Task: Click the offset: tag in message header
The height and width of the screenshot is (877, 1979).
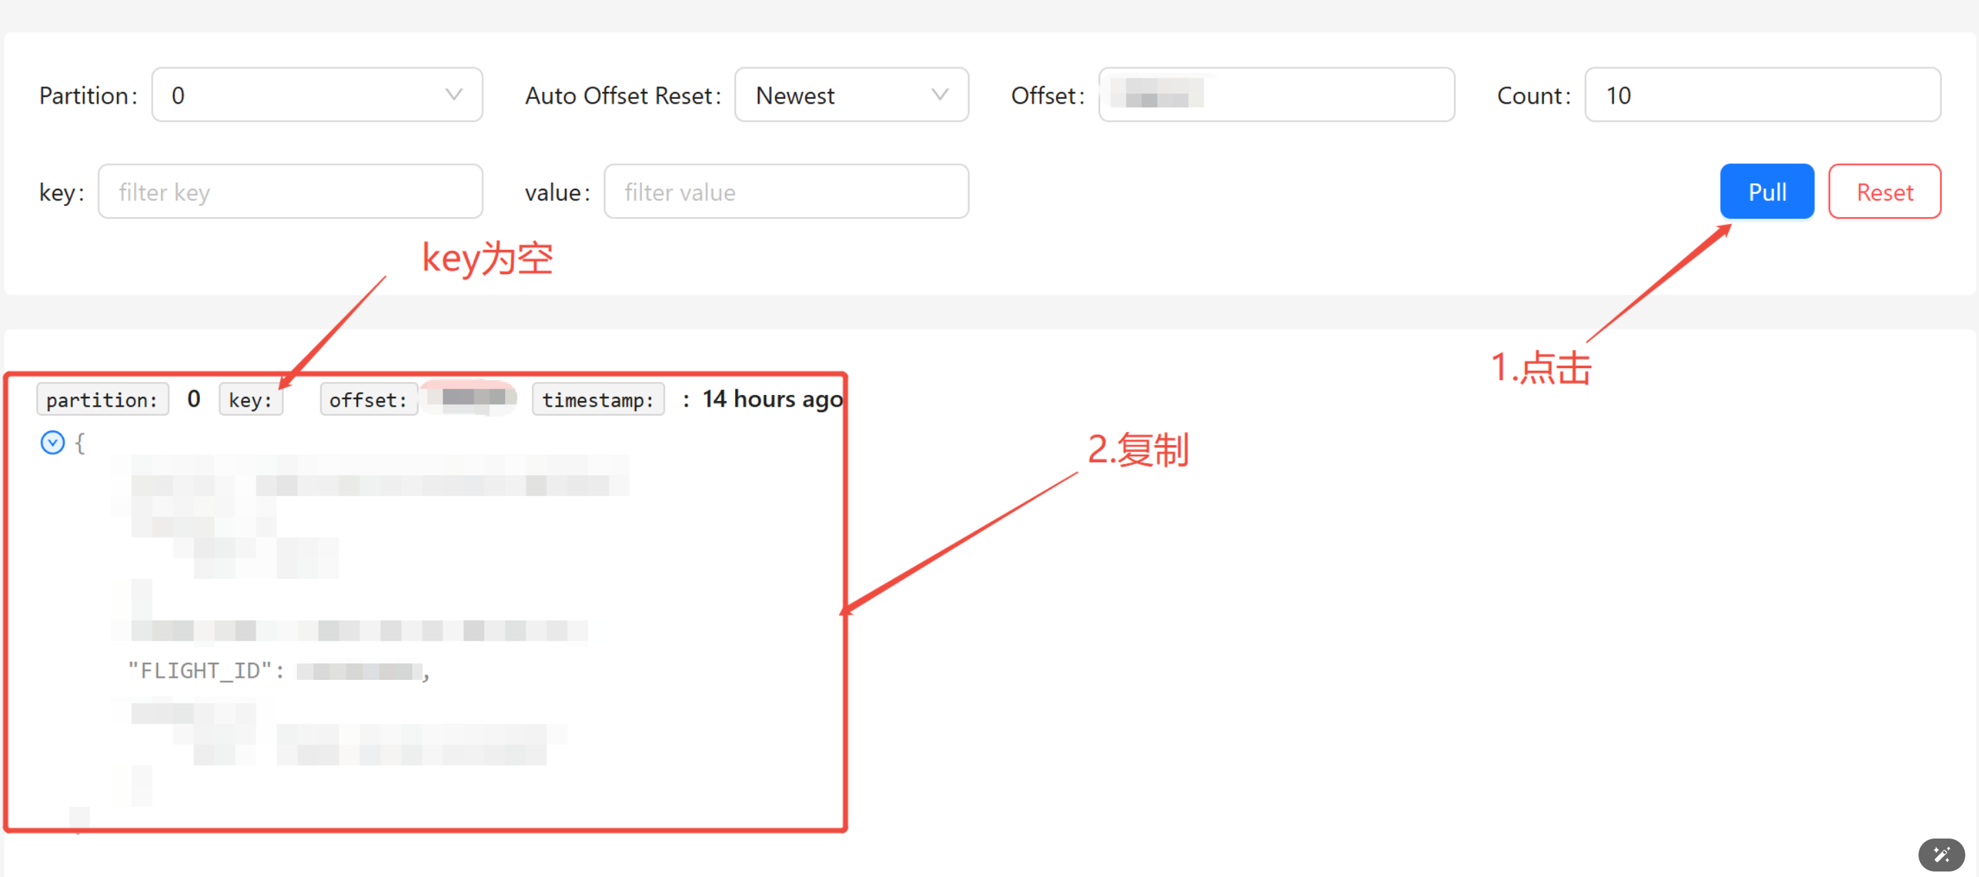Action: pos(368,399)
